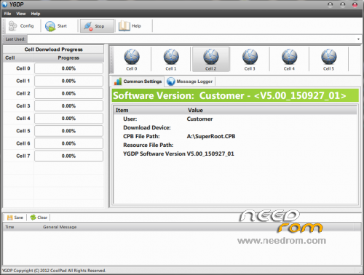The image size is (364, 275).
Task: Click the 'Cell 6' row label
Action: [x=23, y=143]
